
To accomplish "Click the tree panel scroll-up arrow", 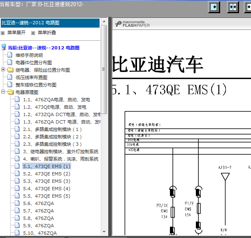I will [x=104, y=21].
